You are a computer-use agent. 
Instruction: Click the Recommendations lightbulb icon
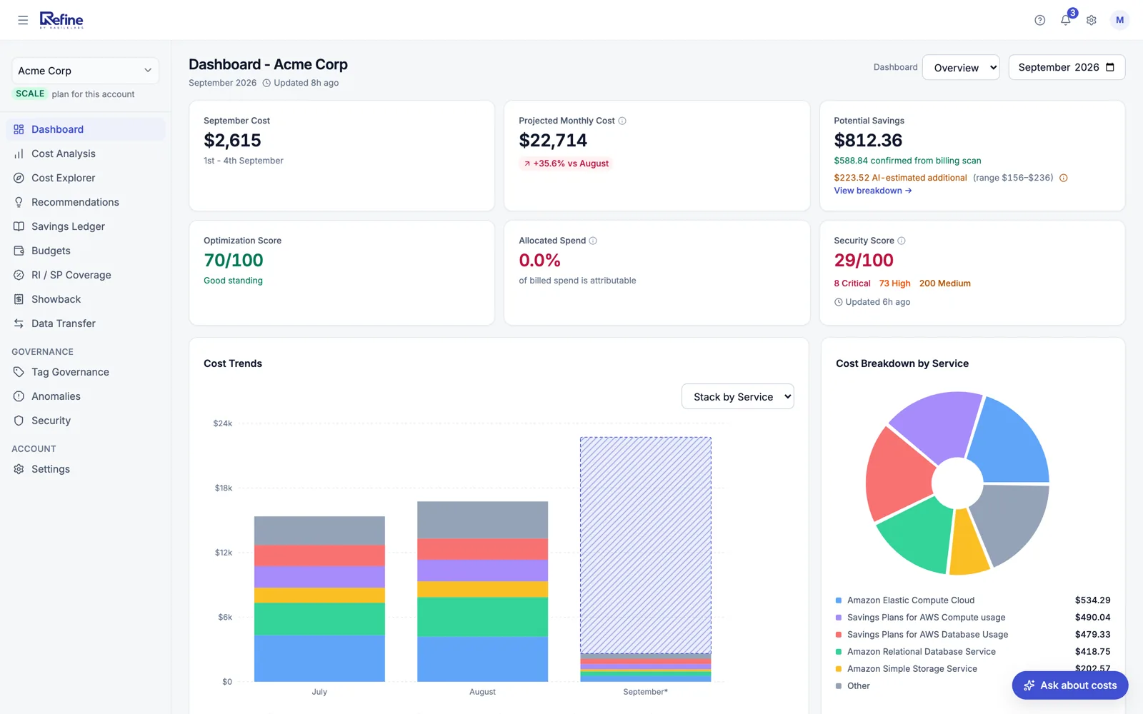(x=19, y=202)
